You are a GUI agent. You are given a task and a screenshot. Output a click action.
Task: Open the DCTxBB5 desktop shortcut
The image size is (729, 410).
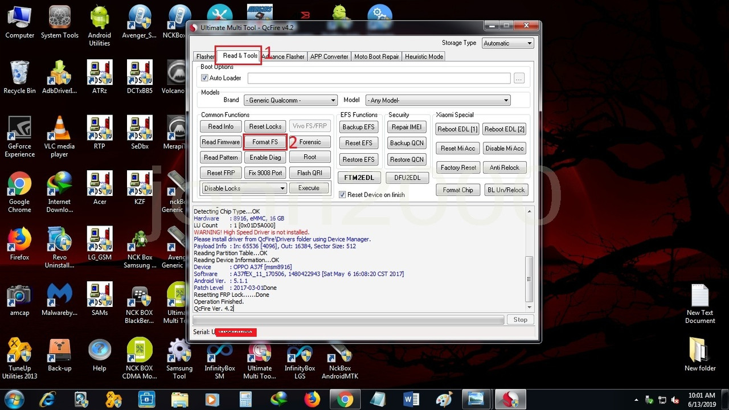[140, 77]
